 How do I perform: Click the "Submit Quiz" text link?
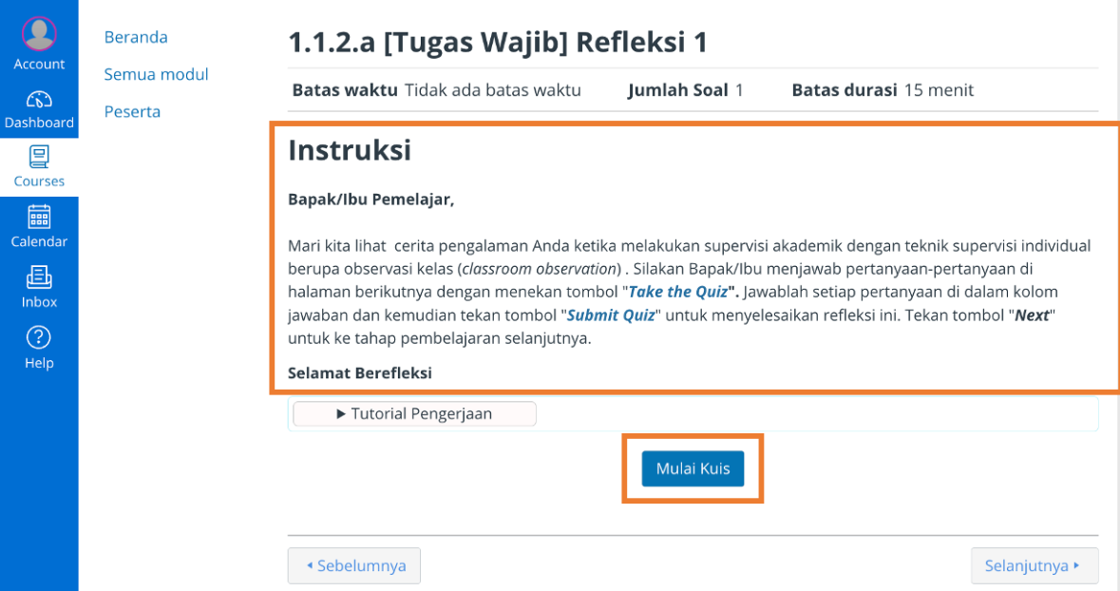[x=611, y=315]
